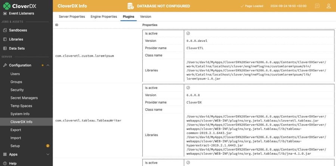Open the Import page

pyautogui.click(x=16, y=138)
